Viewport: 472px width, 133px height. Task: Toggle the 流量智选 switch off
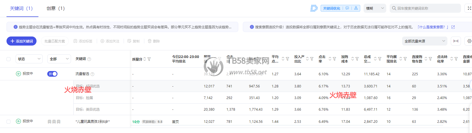pyautogui.click(x=52, y=74)
